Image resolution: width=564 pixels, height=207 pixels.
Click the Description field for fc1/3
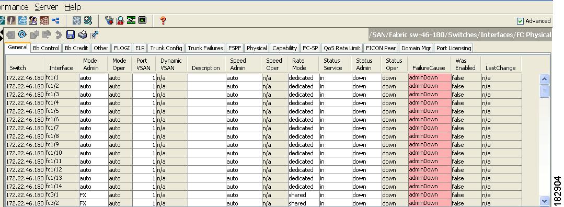[206, 95]
